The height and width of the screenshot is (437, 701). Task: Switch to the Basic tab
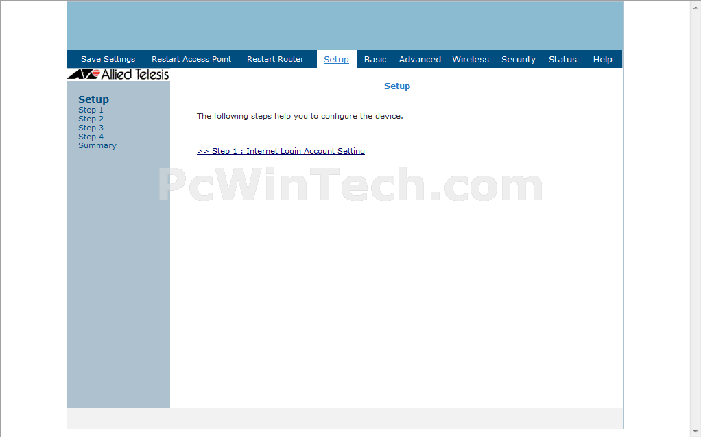(375, 60)
